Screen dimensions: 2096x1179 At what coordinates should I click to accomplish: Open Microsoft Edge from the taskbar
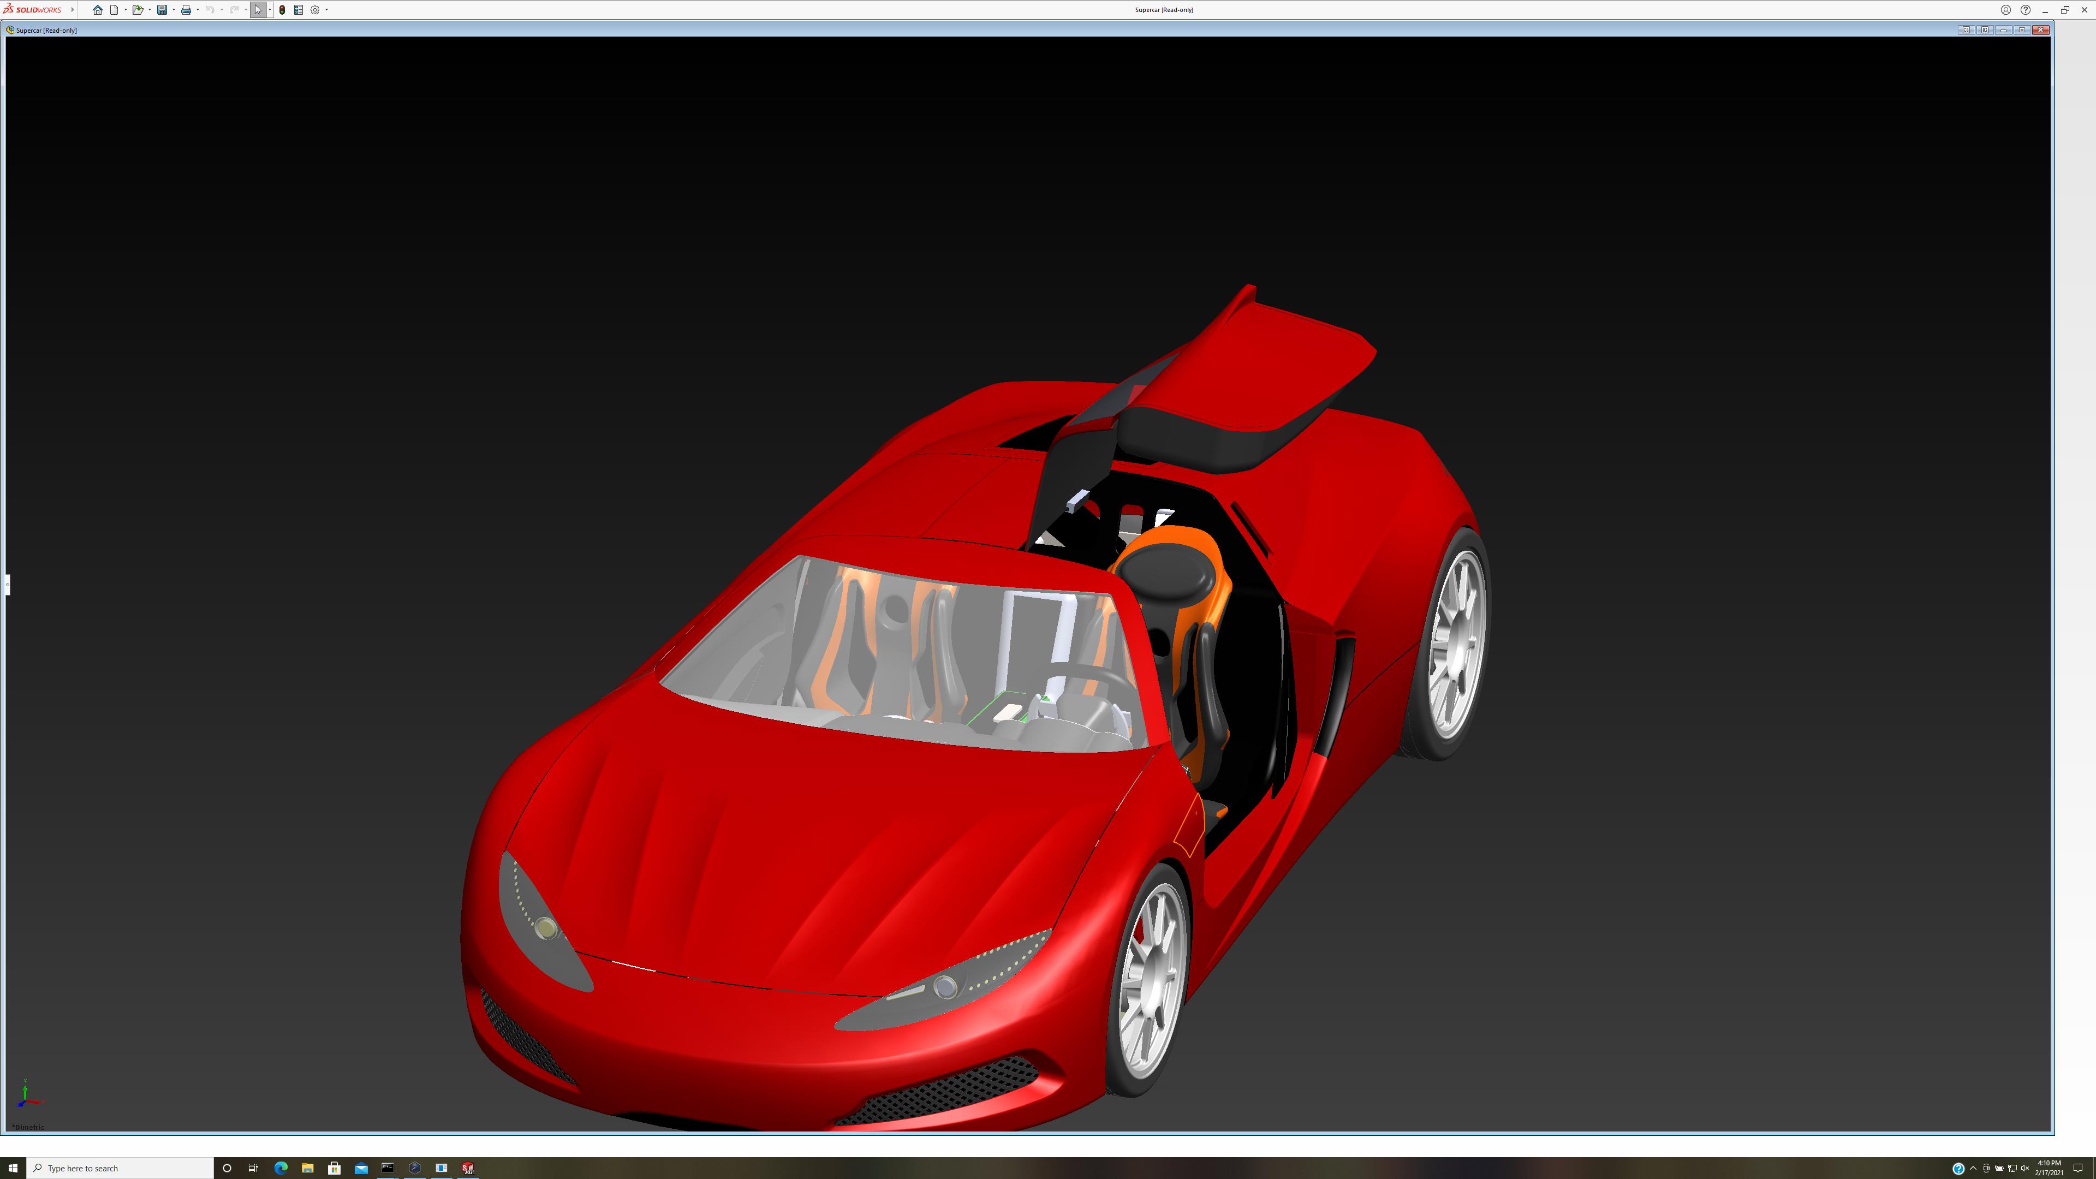(281, 1168)
